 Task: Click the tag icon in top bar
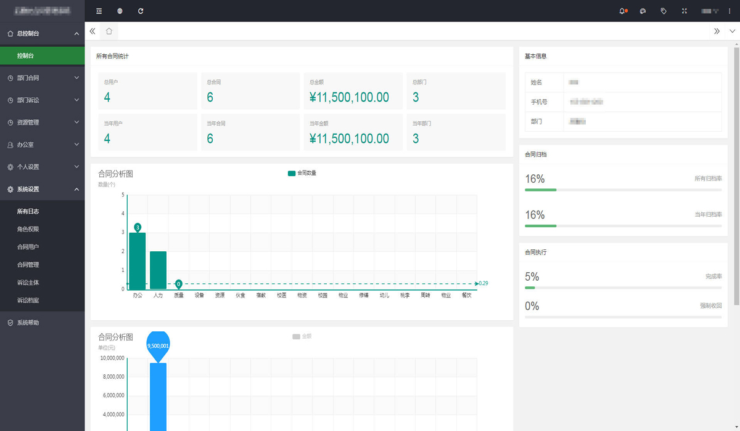664,11
